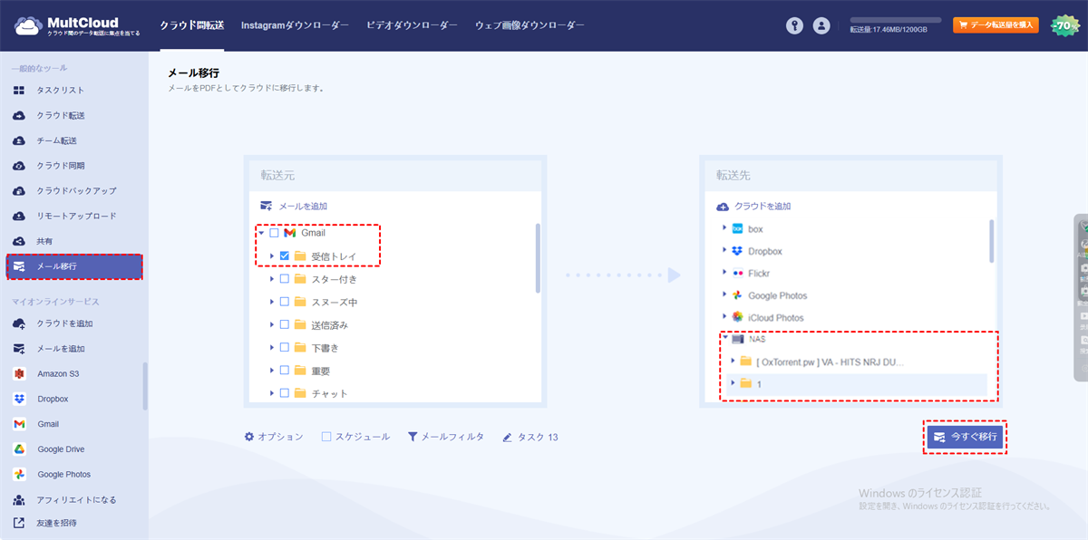The image size is (1088, 540).
Task: Check the スター付き folder checkbox
Action: [x=285, y=279]
